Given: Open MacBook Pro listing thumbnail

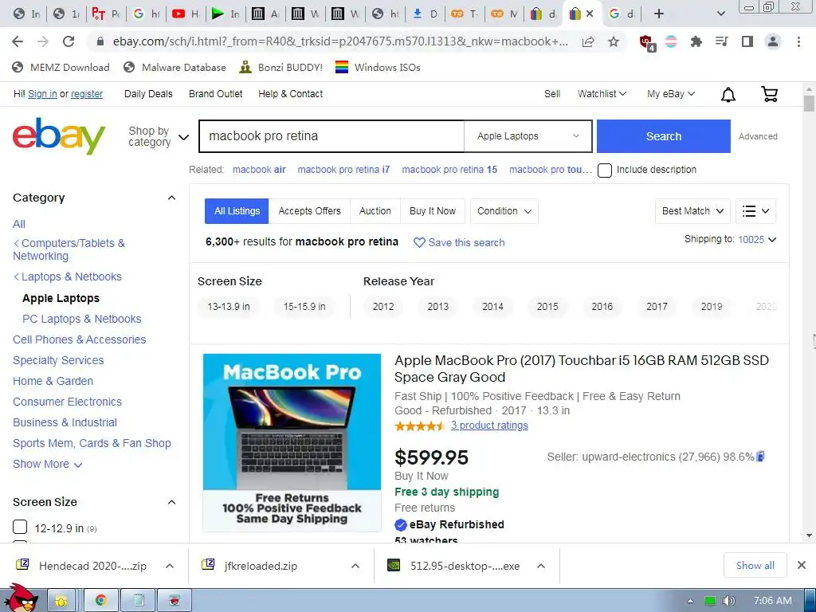Looking at the screenshot, I should point(292,443).
